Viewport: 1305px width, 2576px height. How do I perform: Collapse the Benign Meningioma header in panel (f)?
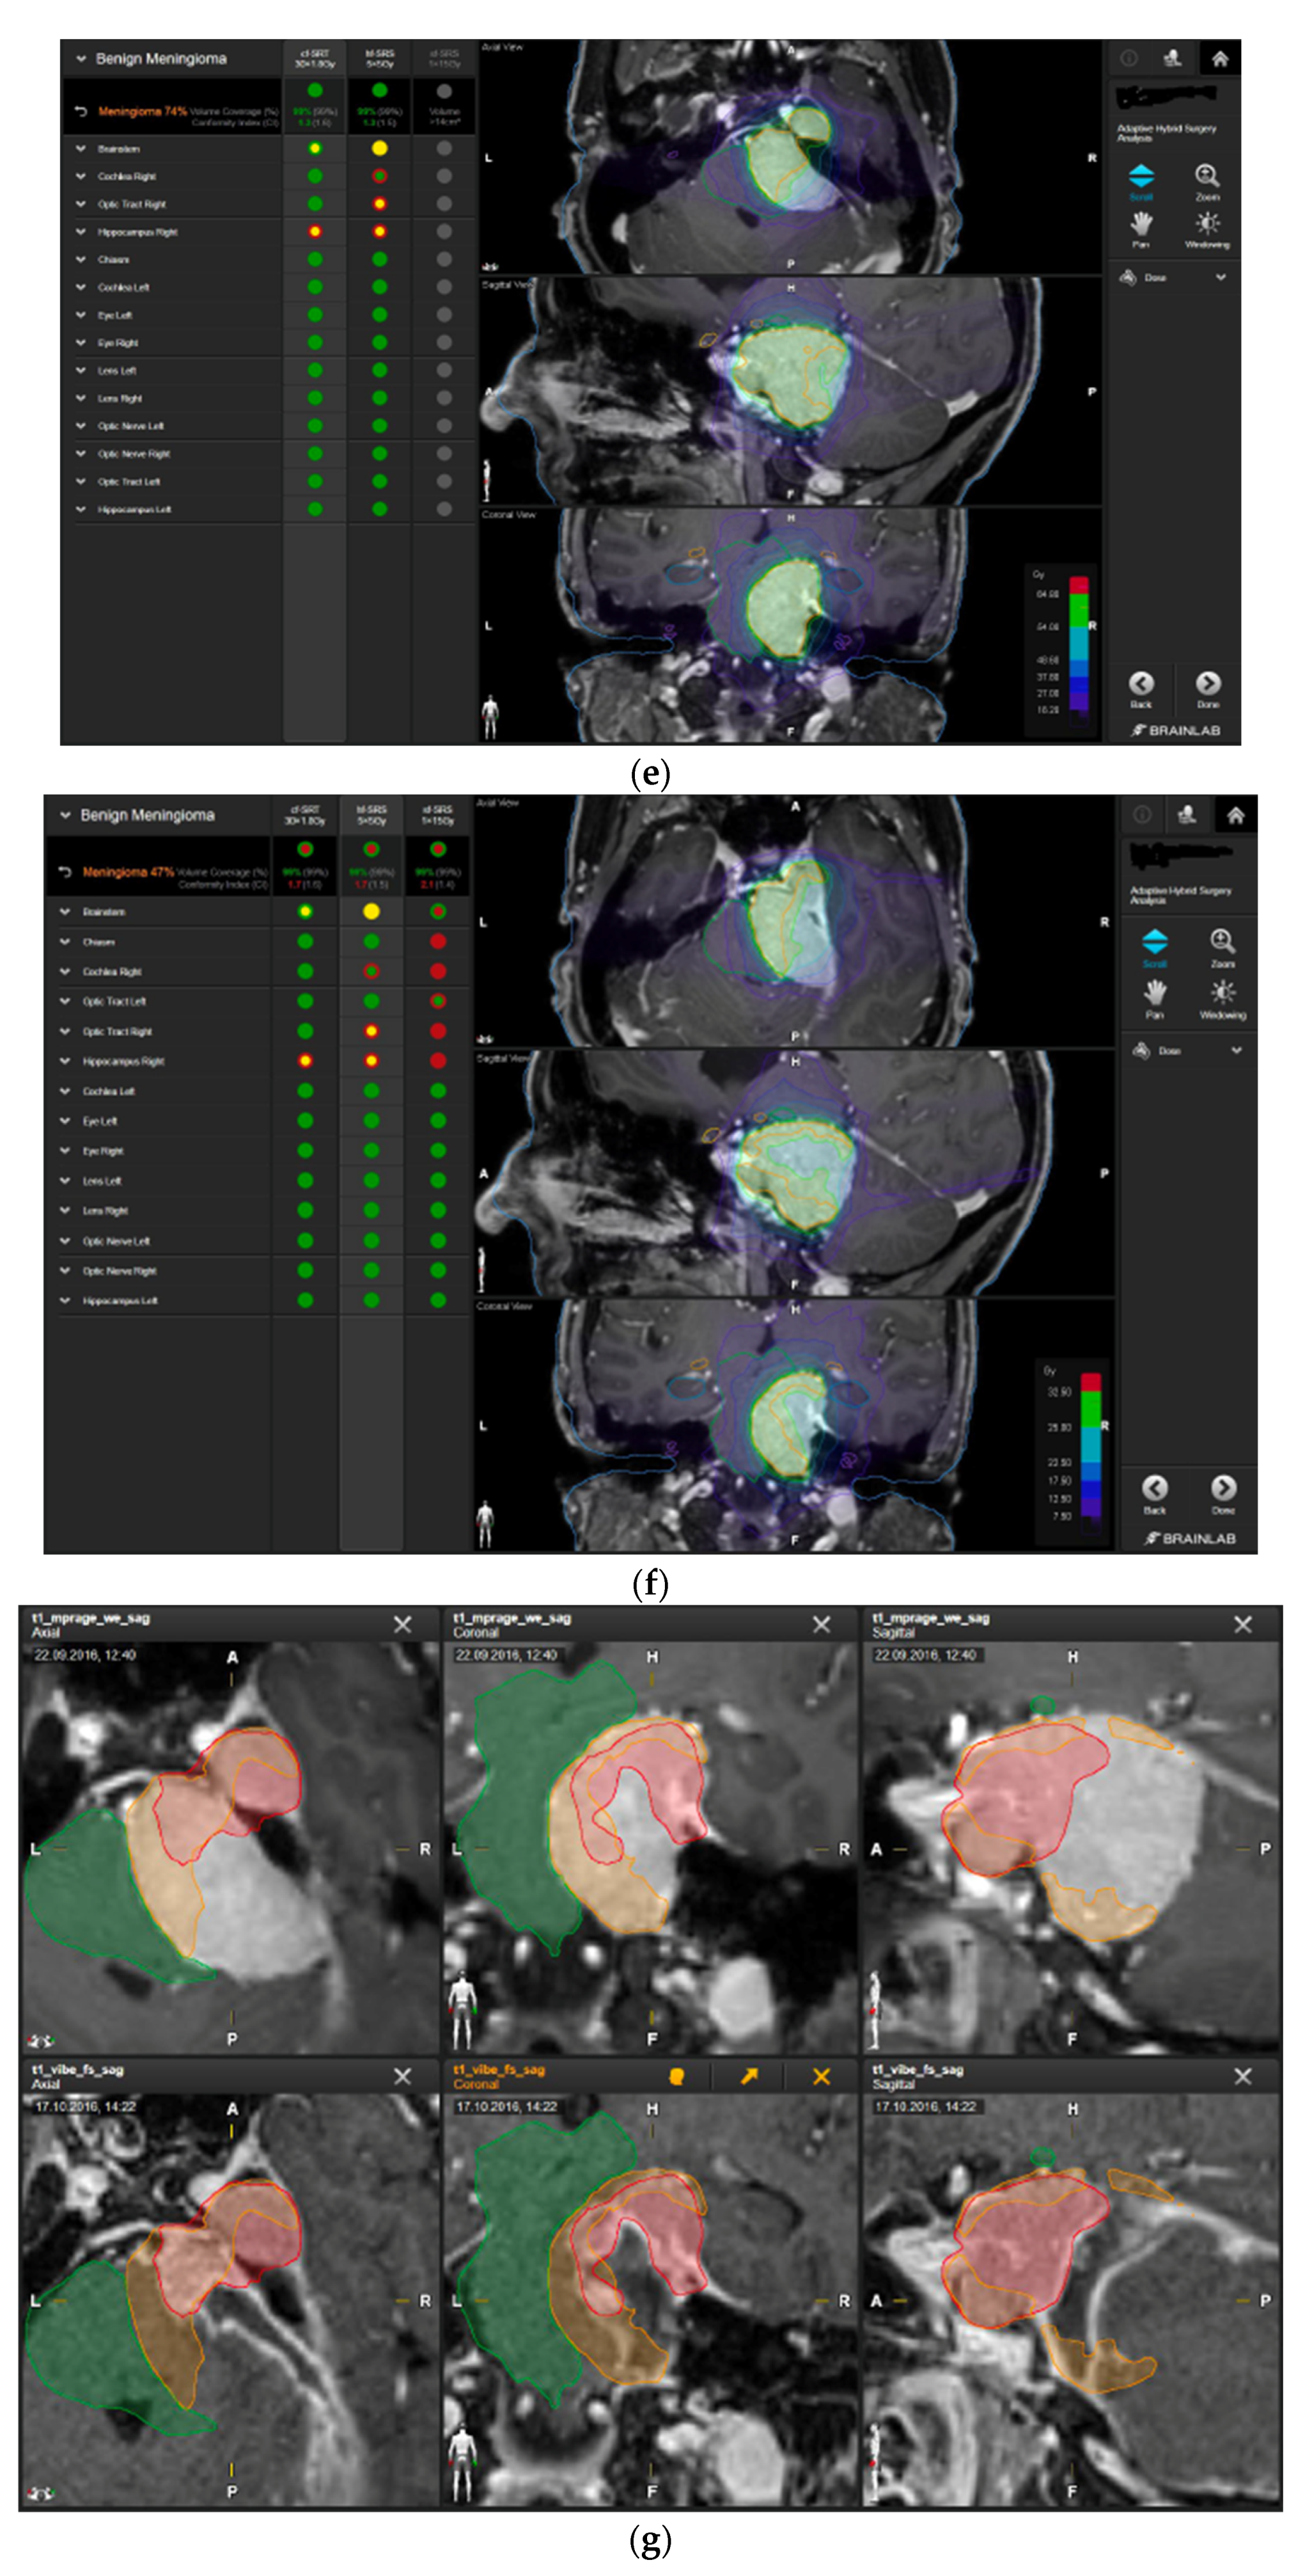(65, 815)
